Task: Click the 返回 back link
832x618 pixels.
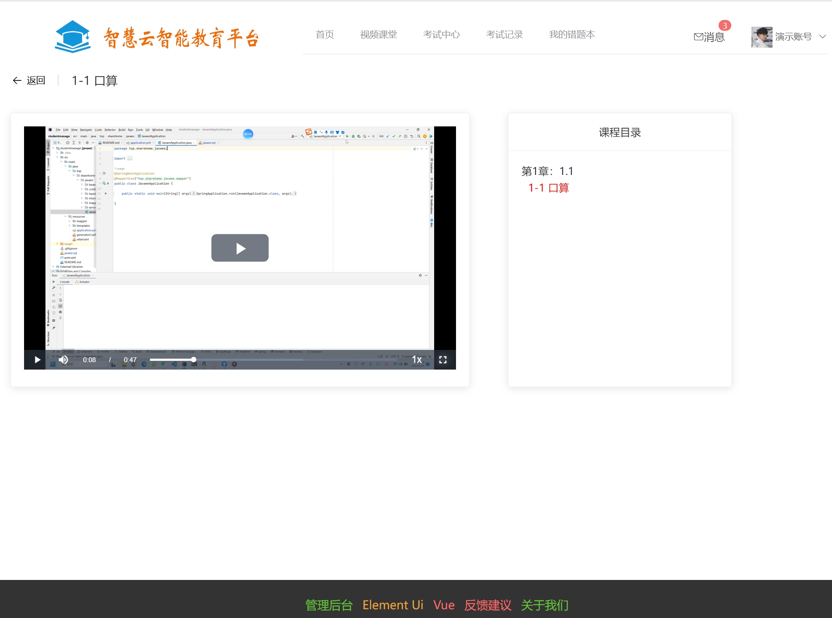Action: point(36,80)
